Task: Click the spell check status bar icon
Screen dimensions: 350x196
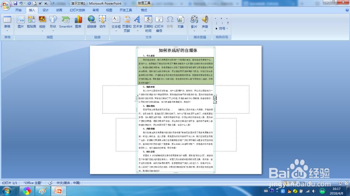Action: [x=50, y=183]
